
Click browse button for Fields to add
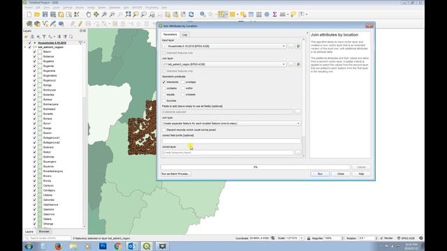coord(298,112)
